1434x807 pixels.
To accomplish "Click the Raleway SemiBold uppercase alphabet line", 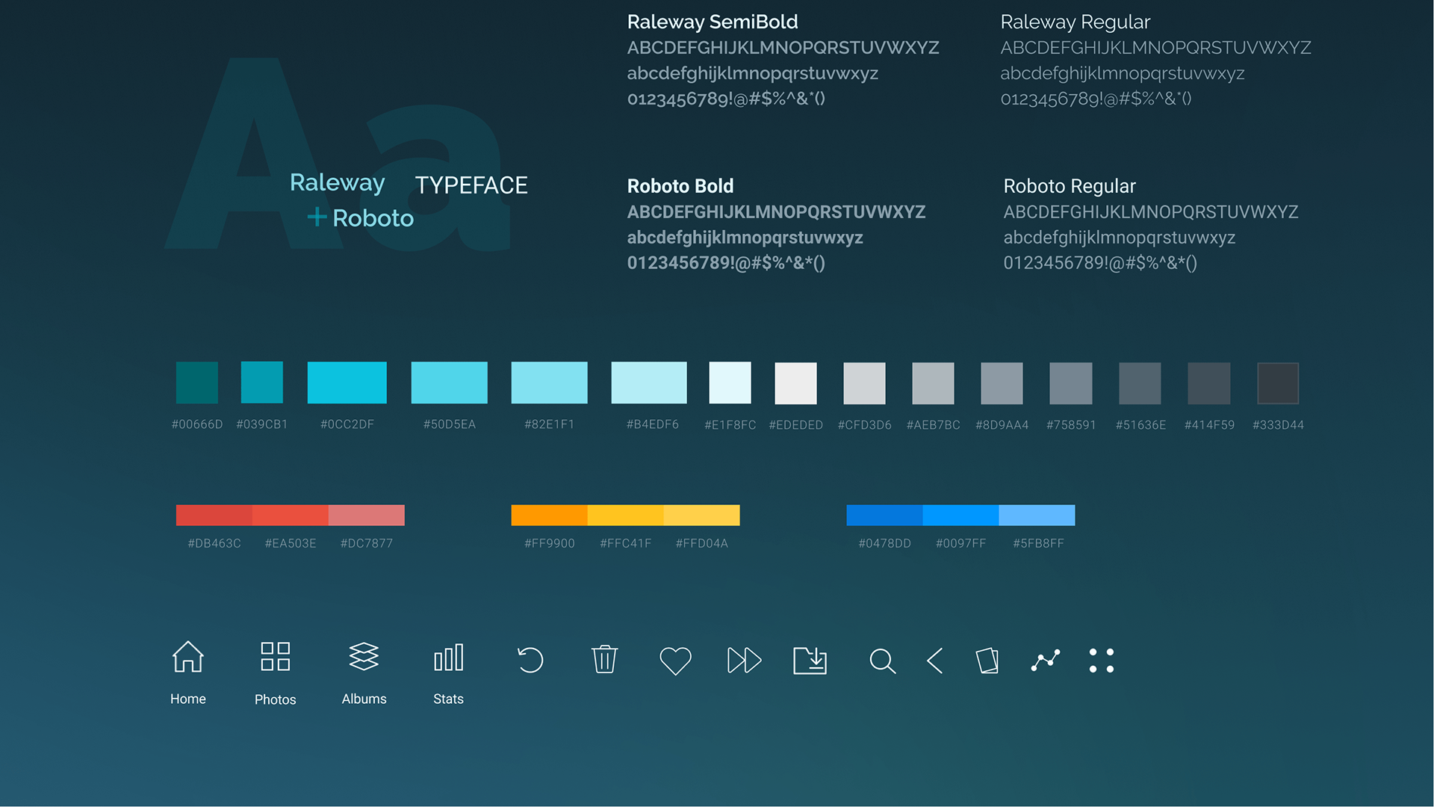I will (783, 48).
